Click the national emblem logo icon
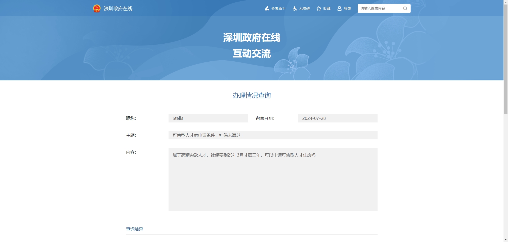The width and height of the screenshot is (508, 242). [97, 8]
